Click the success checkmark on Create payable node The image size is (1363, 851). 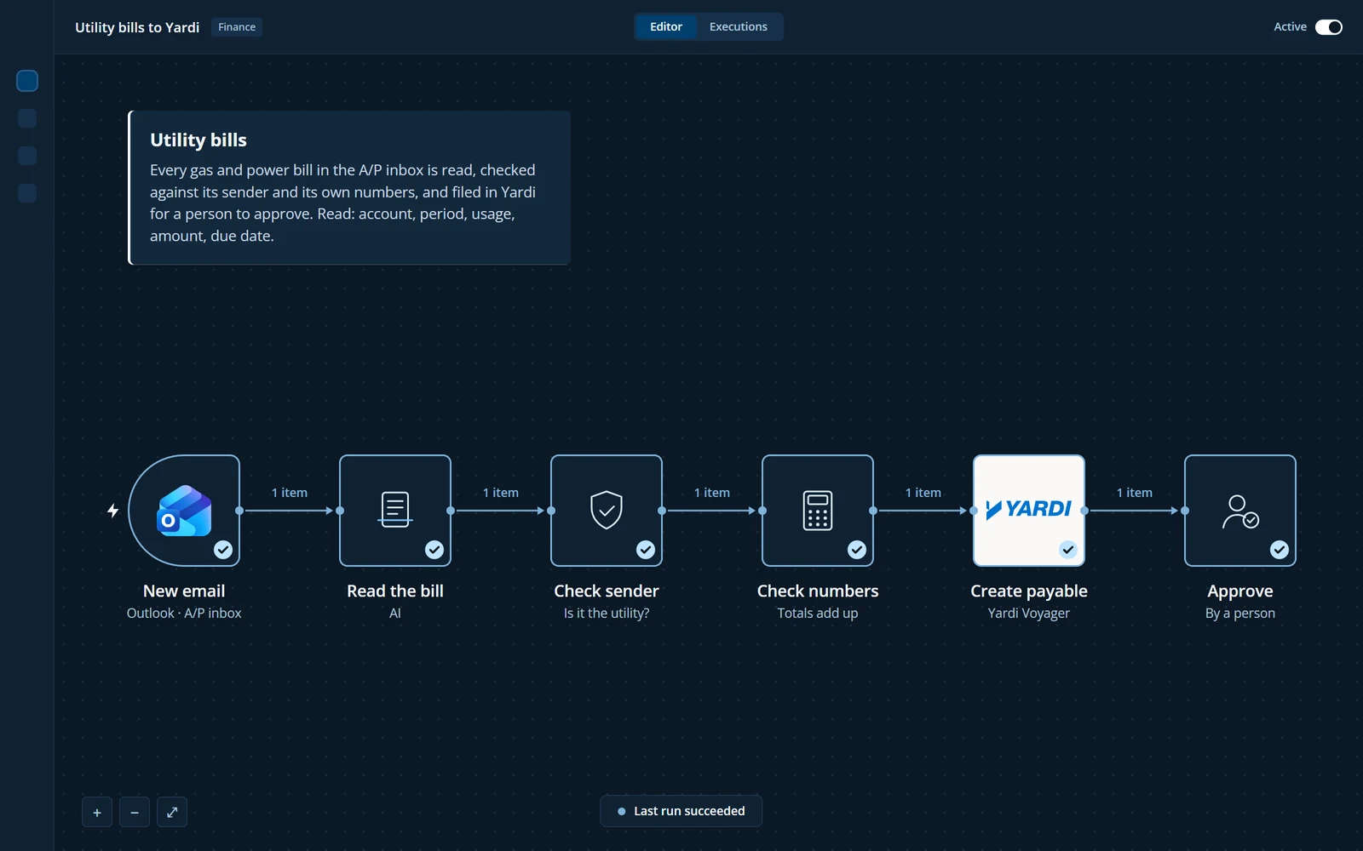coord(1068,550)
